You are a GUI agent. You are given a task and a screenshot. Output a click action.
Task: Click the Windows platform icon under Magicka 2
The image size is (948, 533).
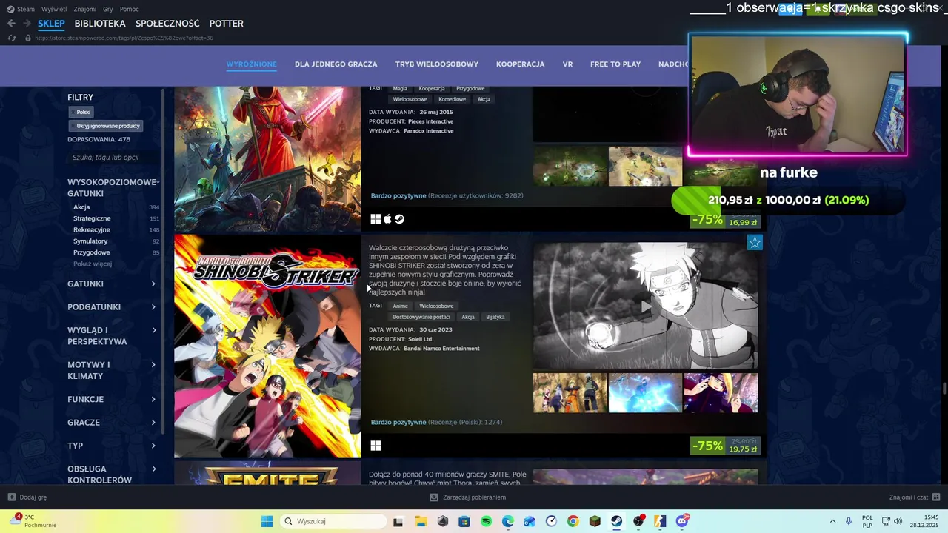(x=375, y=219)
